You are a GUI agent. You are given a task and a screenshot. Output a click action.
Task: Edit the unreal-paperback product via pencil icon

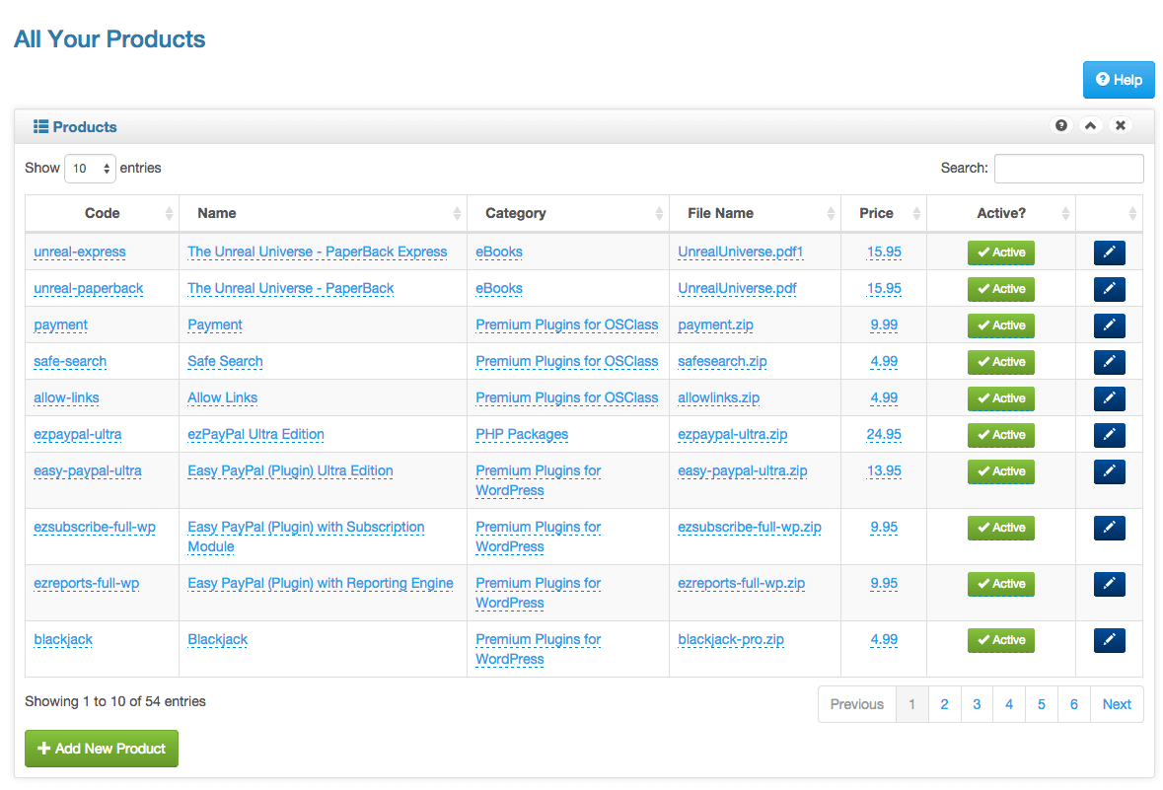point(1109,289)
